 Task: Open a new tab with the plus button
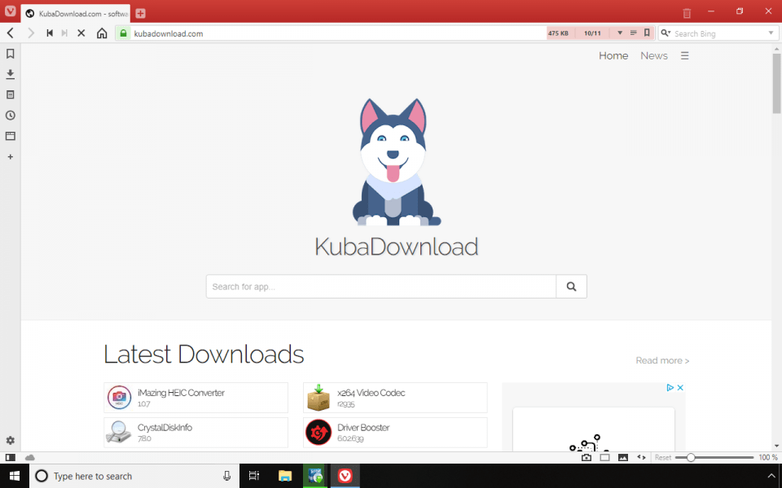pos(141,14)
